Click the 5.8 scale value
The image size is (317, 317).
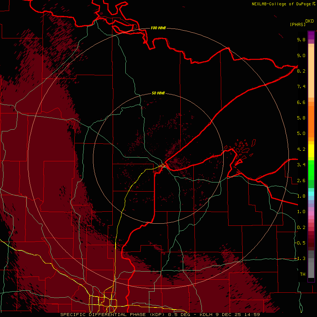coord(301,118)
